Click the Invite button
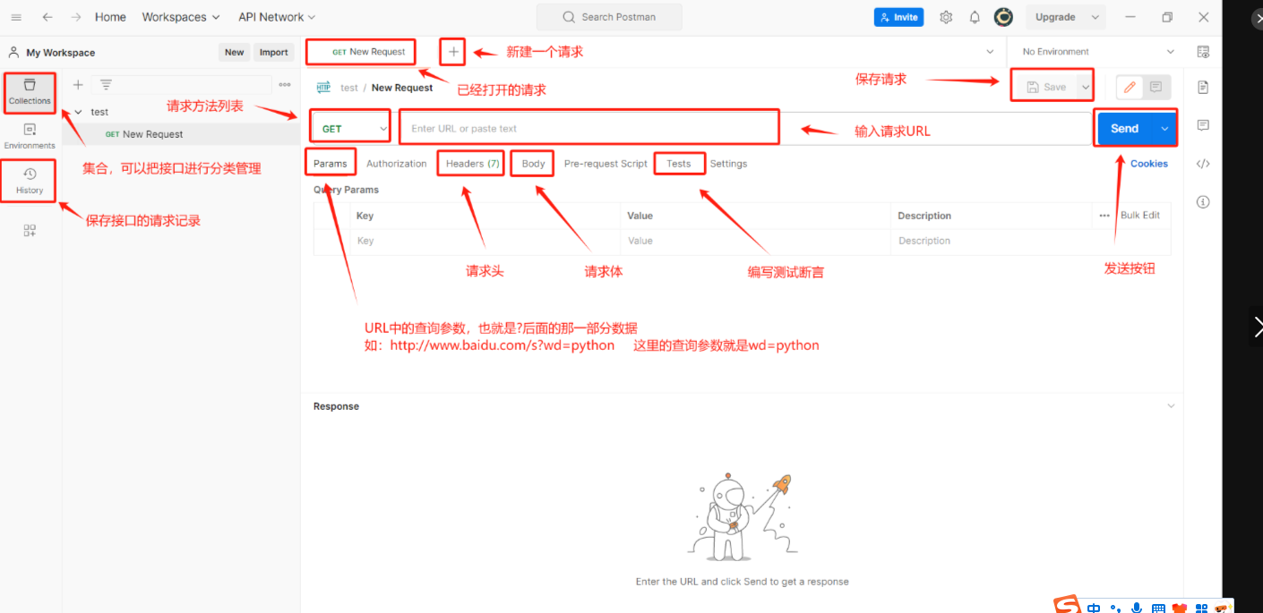 (899, 17)
